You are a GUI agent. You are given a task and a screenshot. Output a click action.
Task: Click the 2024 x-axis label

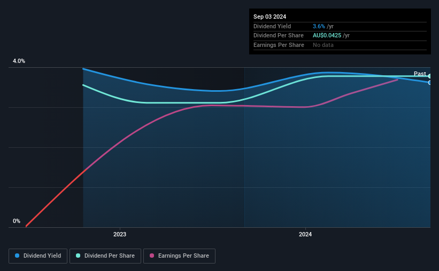point(305,234)
